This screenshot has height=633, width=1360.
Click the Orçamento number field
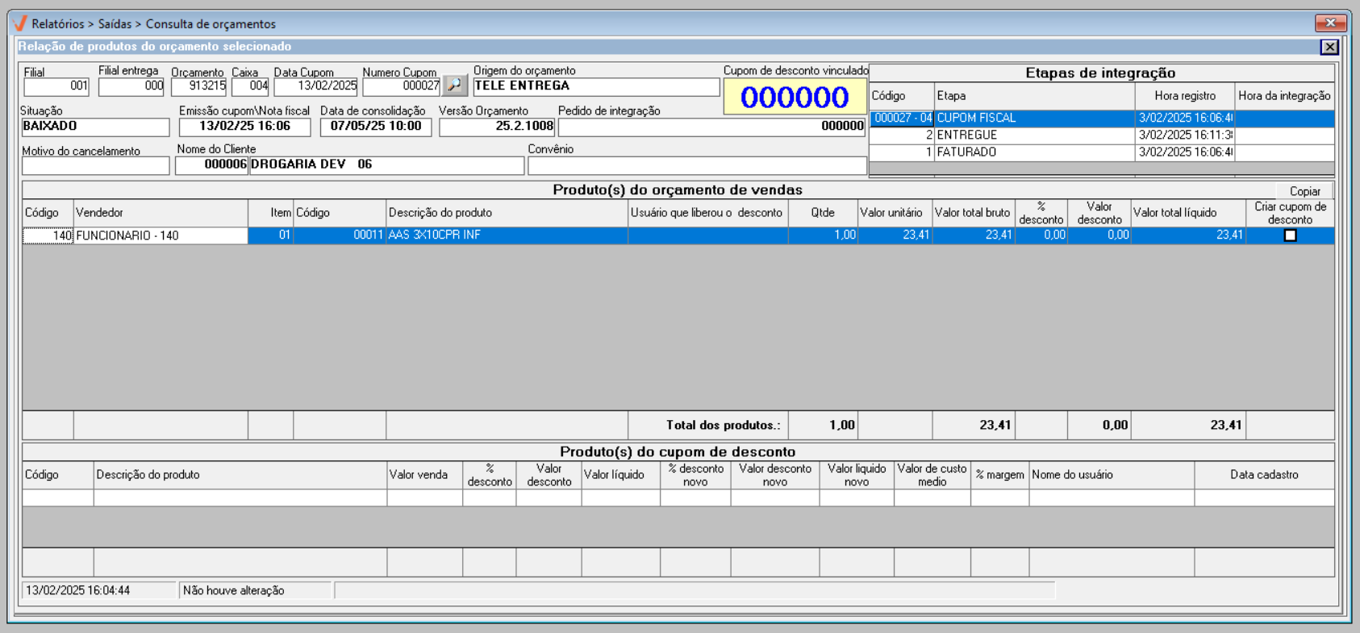[x=198, y=86]
